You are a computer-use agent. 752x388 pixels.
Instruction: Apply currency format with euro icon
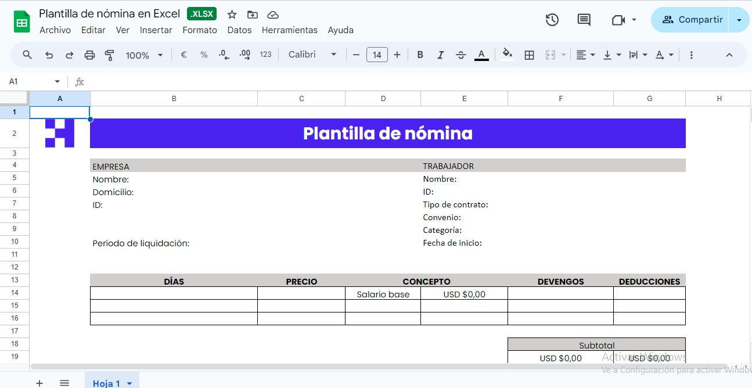point(183,55)
